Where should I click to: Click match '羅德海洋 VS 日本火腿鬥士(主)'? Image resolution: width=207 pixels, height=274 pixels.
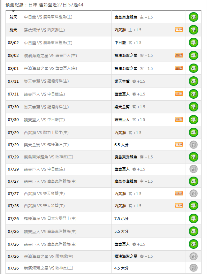(50, 218)
